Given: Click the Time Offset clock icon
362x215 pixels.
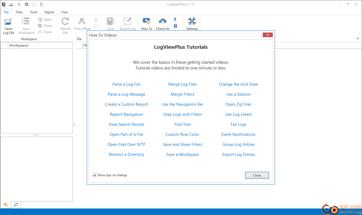Looking at the screenshot, I should tap(82, 21).
